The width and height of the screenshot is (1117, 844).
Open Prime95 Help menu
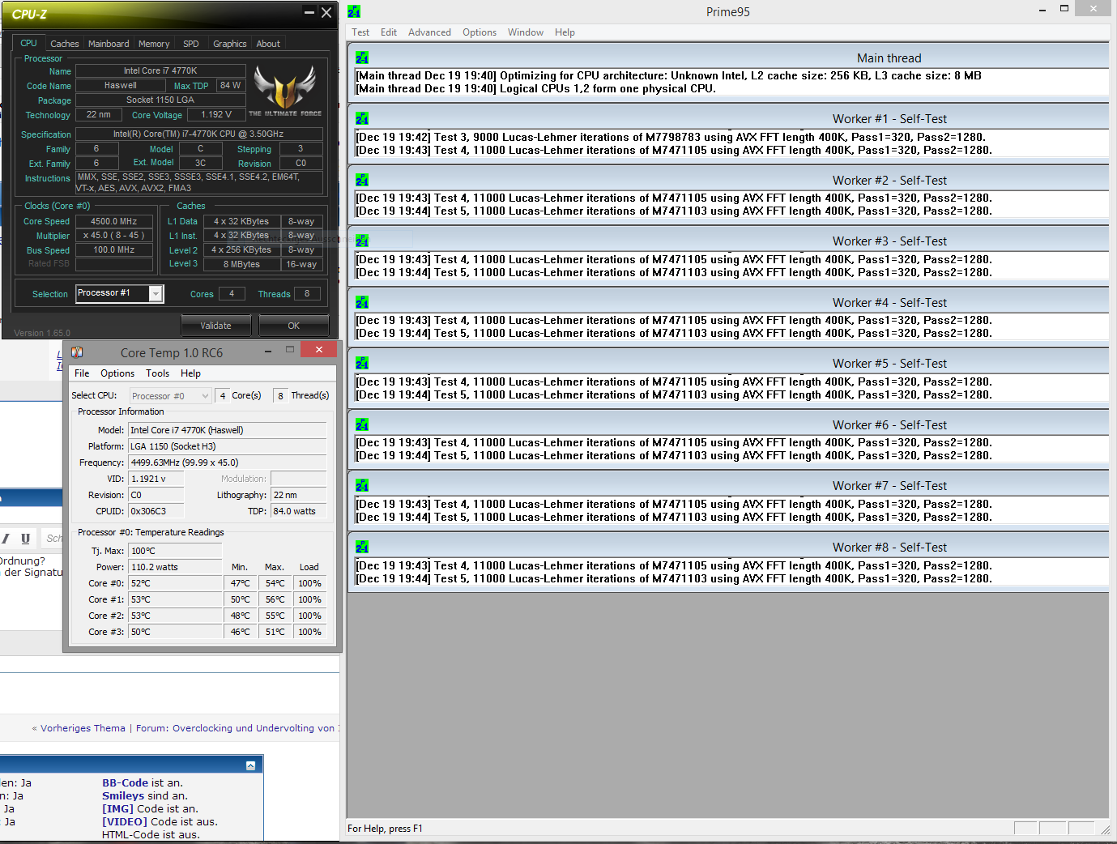point(565,32)
